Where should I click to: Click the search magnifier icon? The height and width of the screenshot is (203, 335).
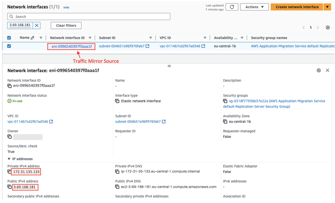coord(11,16)
